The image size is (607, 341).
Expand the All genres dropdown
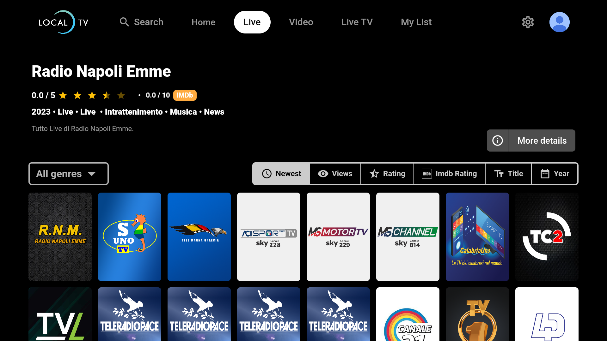(x=69, y=174)
